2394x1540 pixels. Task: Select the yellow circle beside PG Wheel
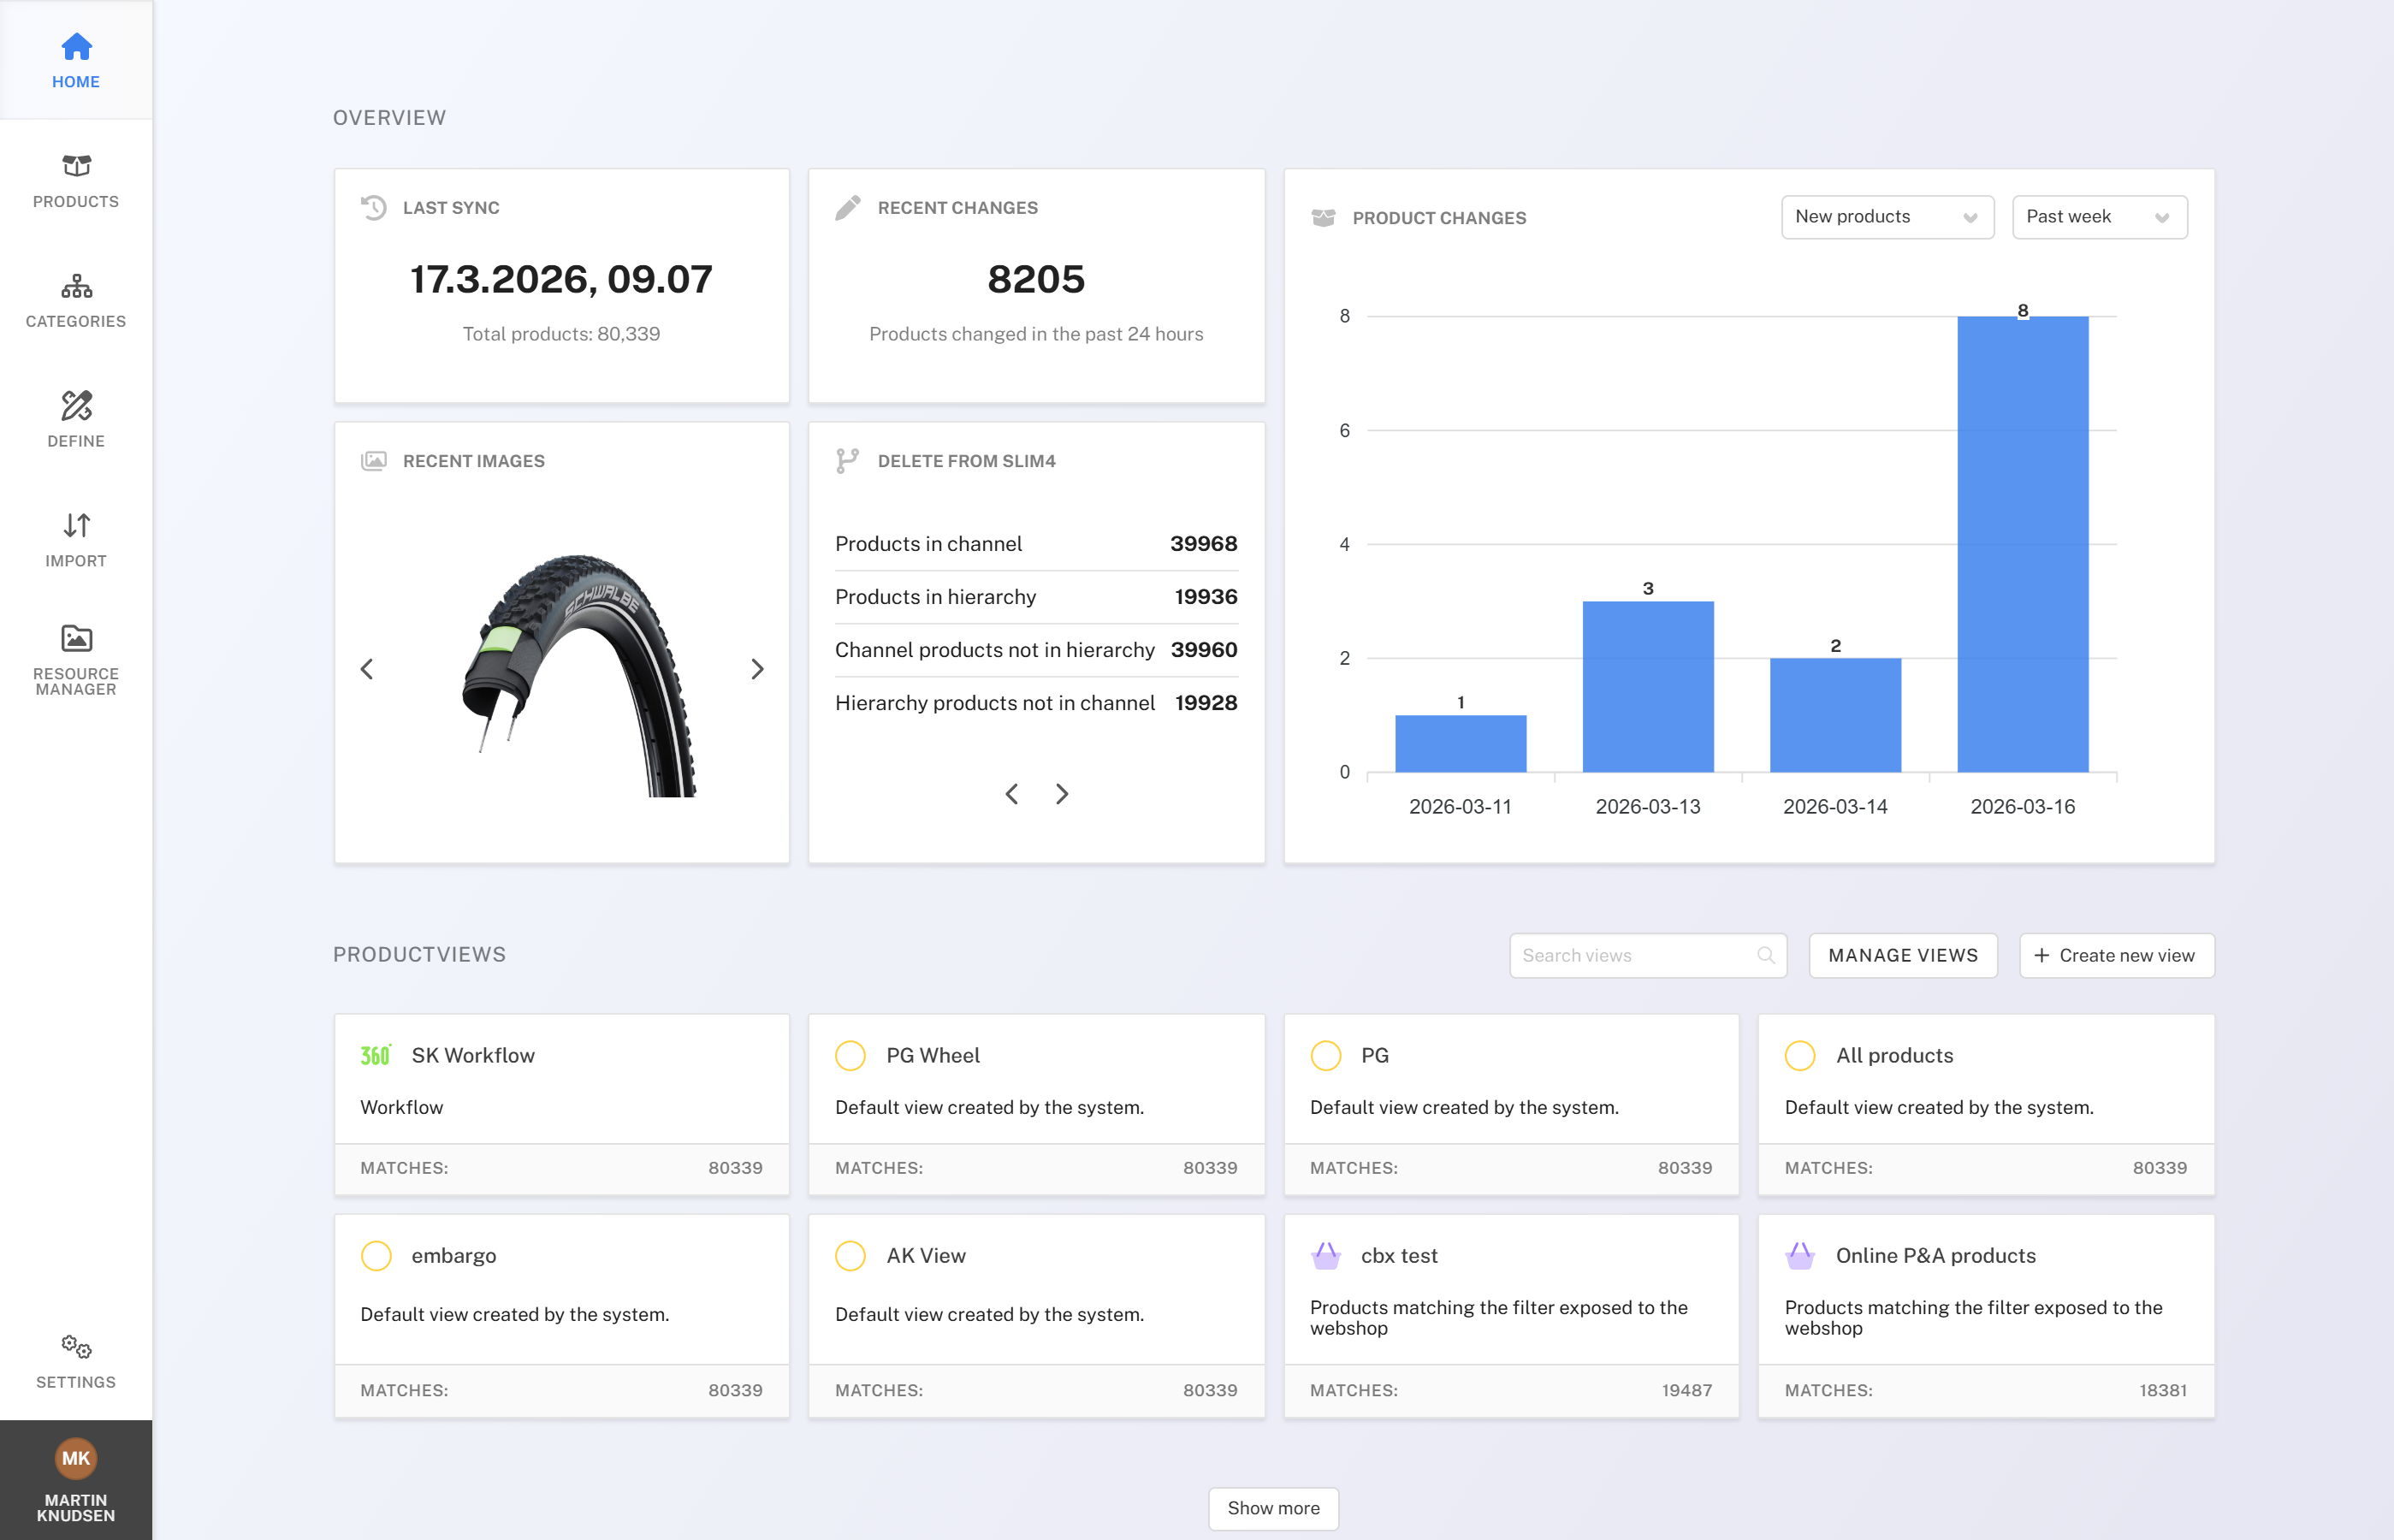[850, 1055]
